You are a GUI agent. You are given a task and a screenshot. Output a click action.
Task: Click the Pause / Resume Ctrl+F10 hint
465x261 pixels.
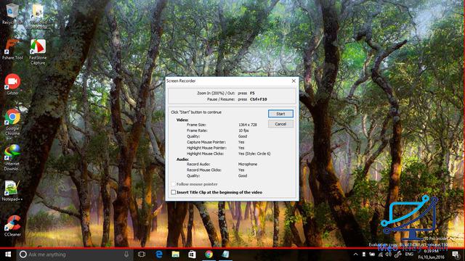[x=237, y=99]
